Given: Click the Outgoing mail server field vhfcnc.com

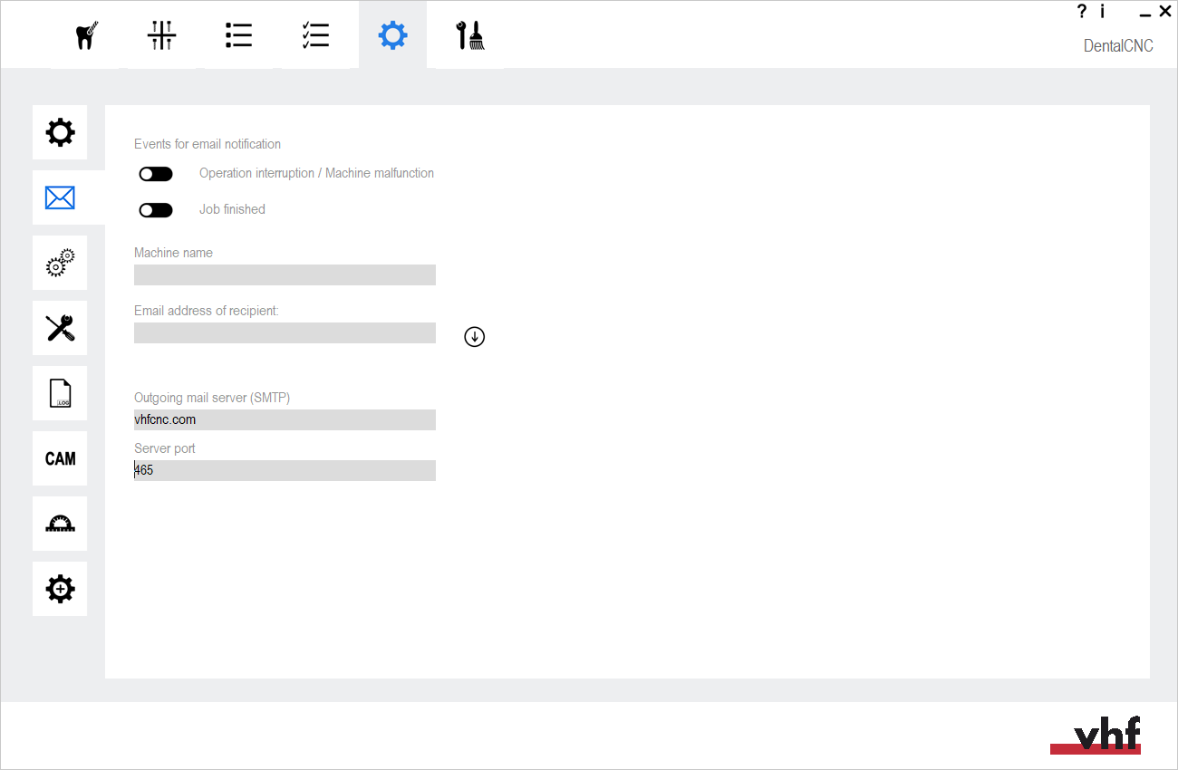Looking at the screenshot, I should point(285,419).
